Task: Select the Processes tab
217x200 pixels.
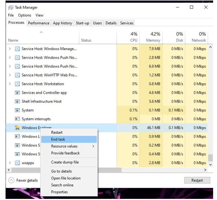Action: pyautogui.click(x=16, y=23)
